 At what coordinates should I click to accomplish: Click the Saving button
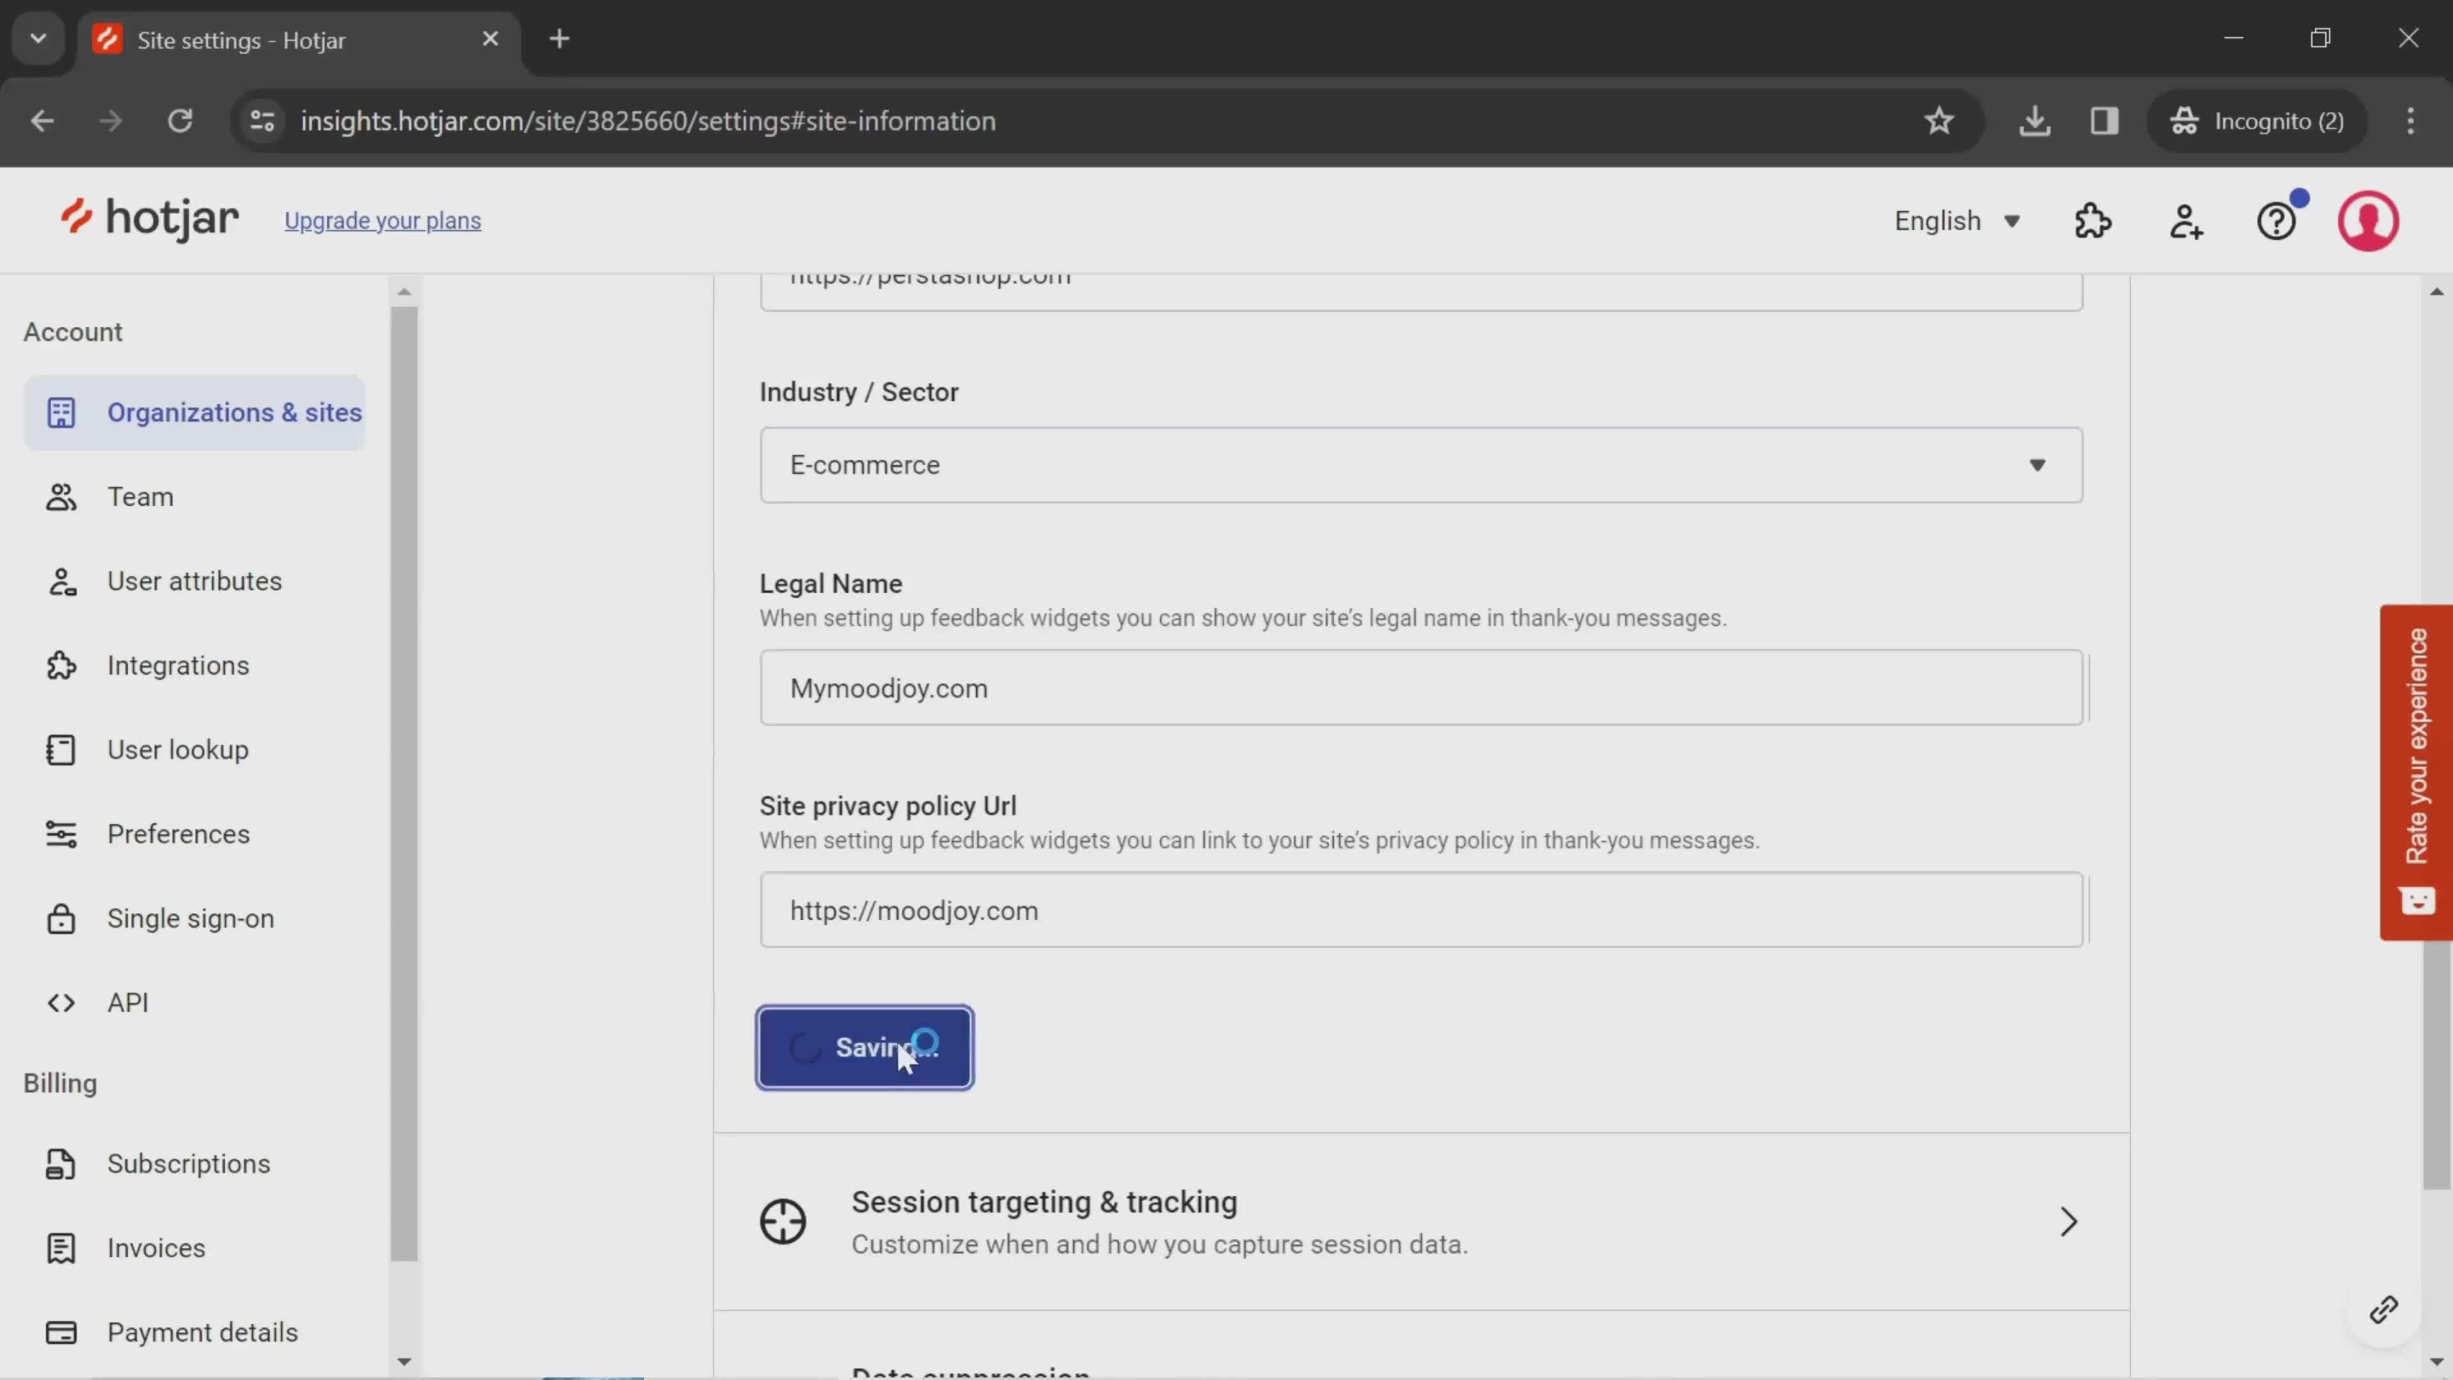[865, 1048]
